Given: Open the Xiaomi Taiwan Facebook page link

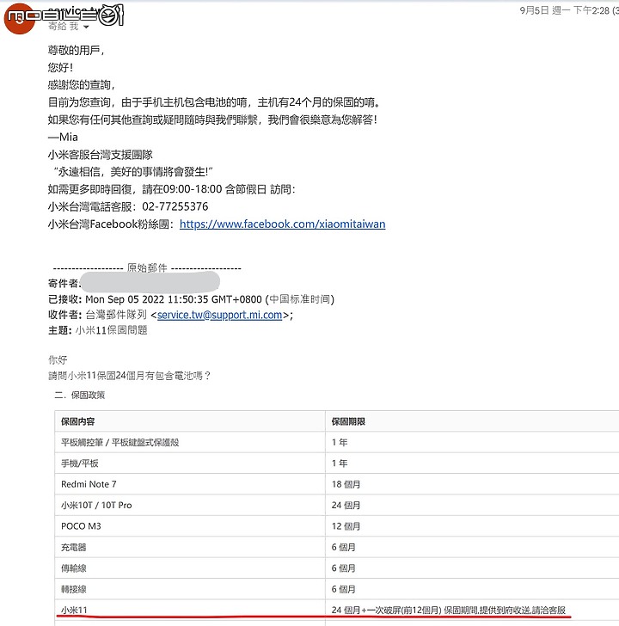Looking at the screenshot, I should [282, 224].
